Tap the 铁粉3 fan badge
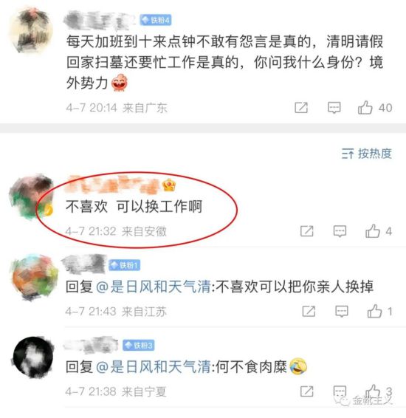The width and height of the screenshot is (406, 418). point(139,346)
